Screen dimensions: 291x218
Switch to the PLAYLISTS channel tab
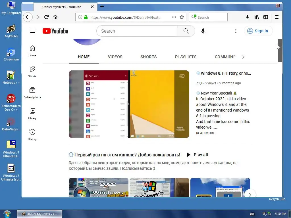pos(186,57)
